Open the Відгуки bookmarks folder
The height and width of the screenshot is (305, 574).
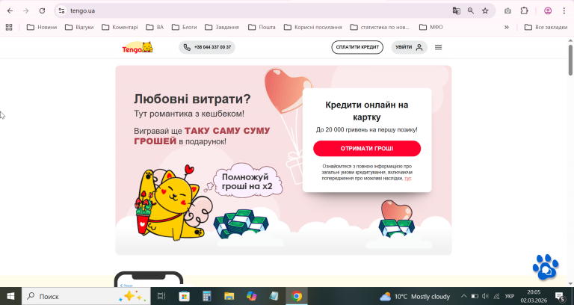pos(79,27)
